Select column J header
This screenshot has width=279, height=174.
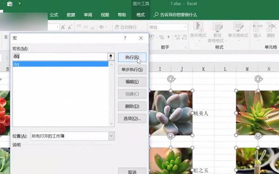(182, 69)
